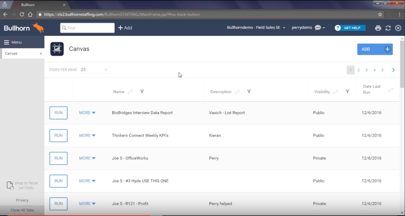The image size is (405, 216).
Task: Expand MORE menu for BioBridges Interview report
Action: coord(87,113)
